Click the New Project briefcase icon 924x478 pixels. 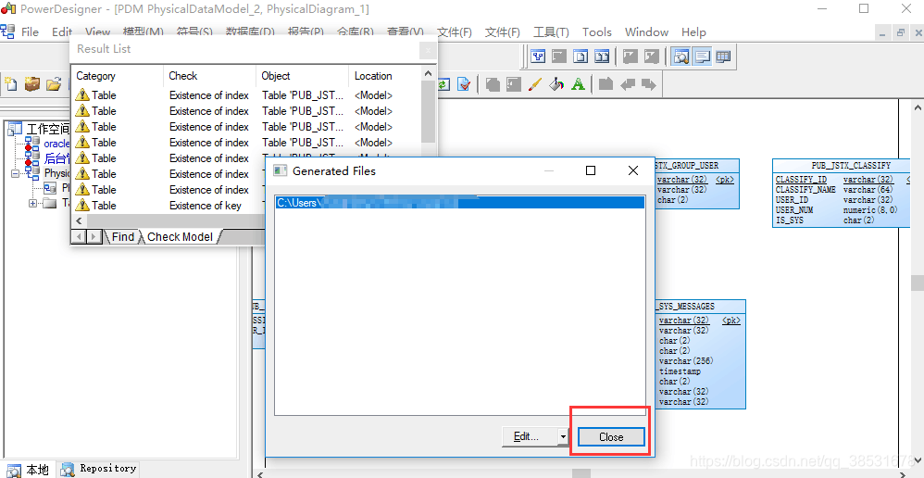(32, 84)
